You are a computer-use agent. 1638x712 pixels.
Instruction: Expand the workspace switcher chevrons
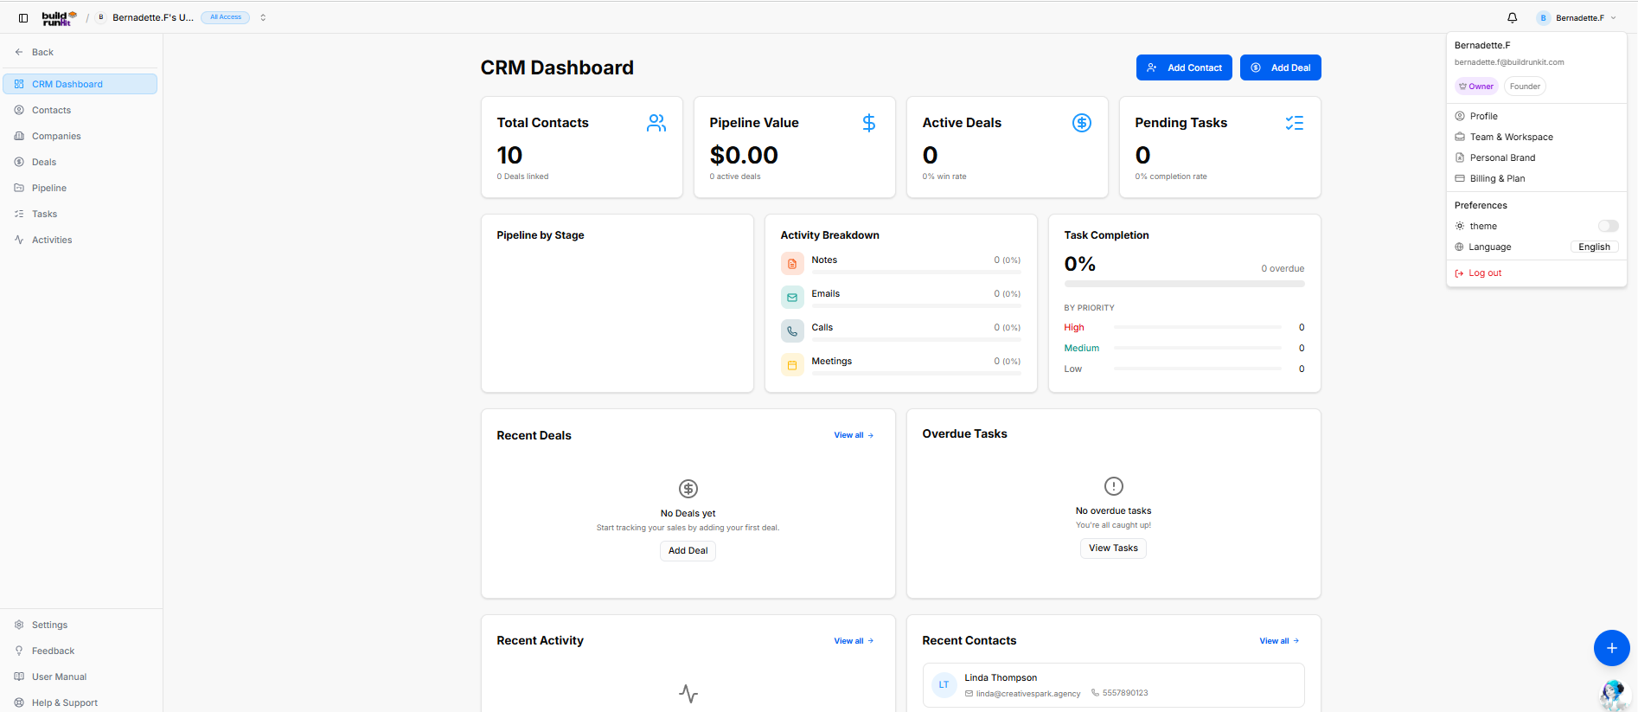263,17
